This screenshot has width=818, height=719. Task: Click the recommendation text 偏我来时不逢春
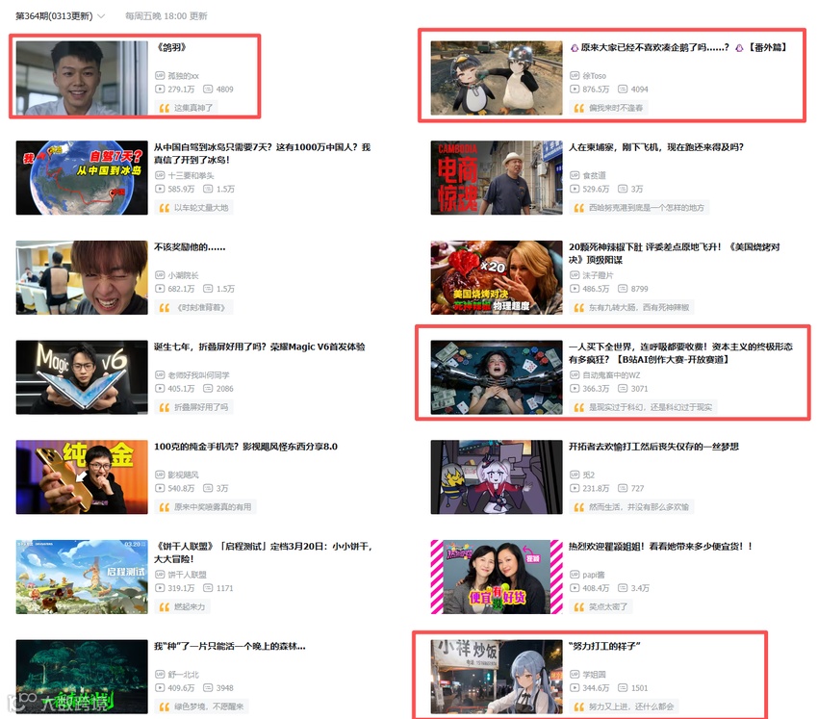(616, 108)
